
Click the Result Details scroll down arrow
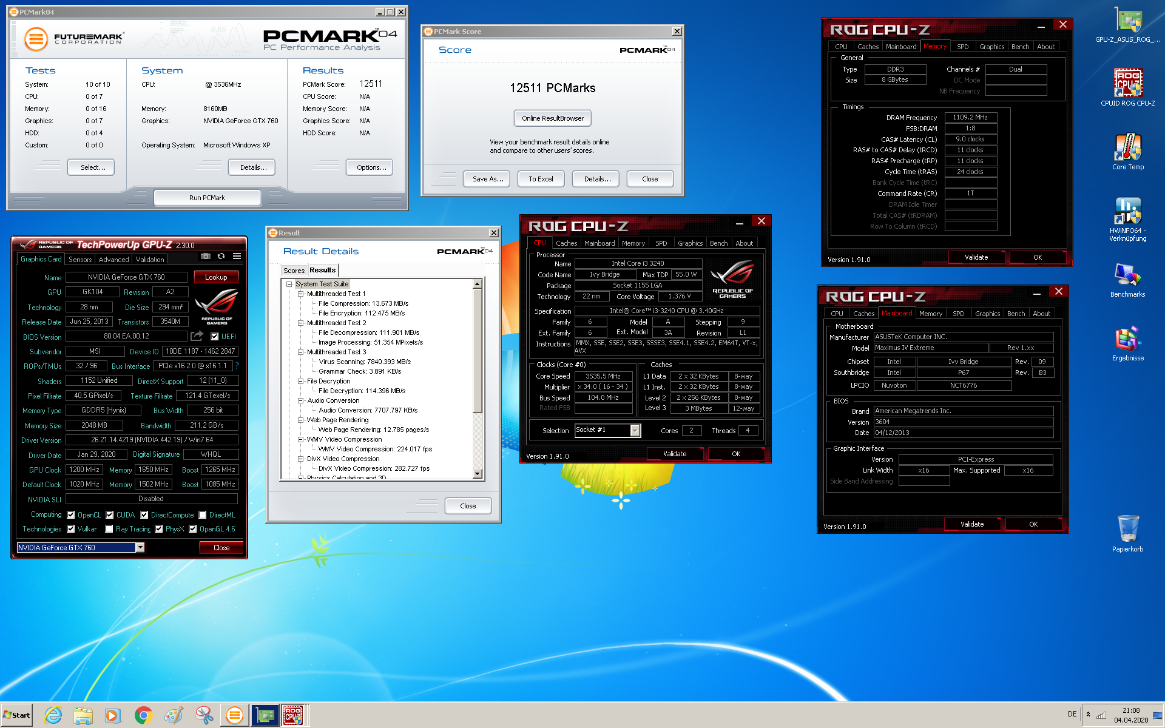tap(478, 474)
